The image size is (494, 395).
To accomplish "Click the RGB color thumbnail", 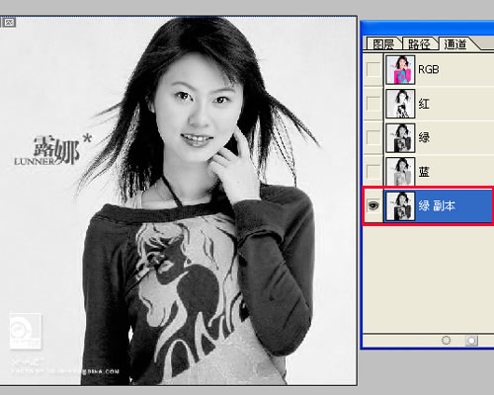I will coord(400,69).
